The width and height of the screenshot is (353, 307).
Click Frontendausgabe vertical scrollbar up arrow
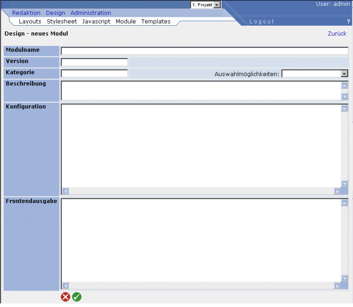[x=344, y=203]
